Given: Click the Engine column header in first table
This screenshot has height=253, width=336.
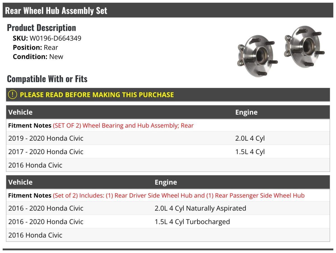Looking at the screenshot, I should pyautogui.click(x=246, y=112).
